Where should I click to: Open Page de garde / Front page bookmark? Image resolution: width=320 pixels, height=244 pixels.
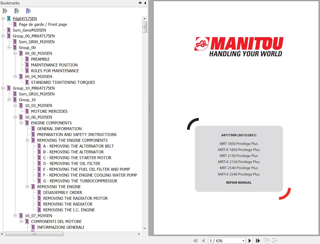tap(43, 25)
